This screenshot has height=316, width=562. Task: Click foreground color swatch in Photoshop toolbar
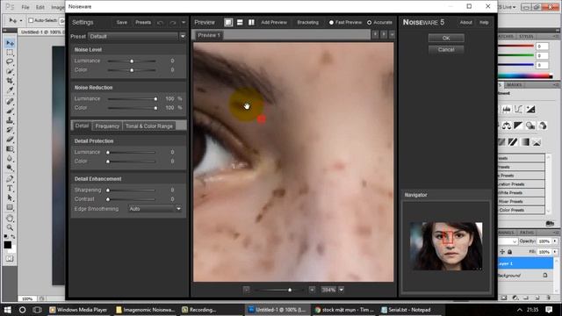tap(8, 245)
